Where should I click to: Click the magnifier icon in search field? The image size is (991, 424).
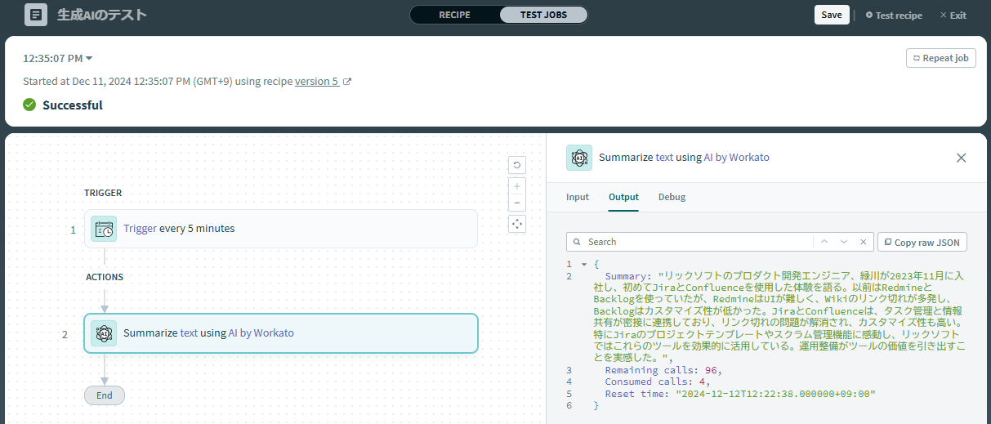[577, 242]
